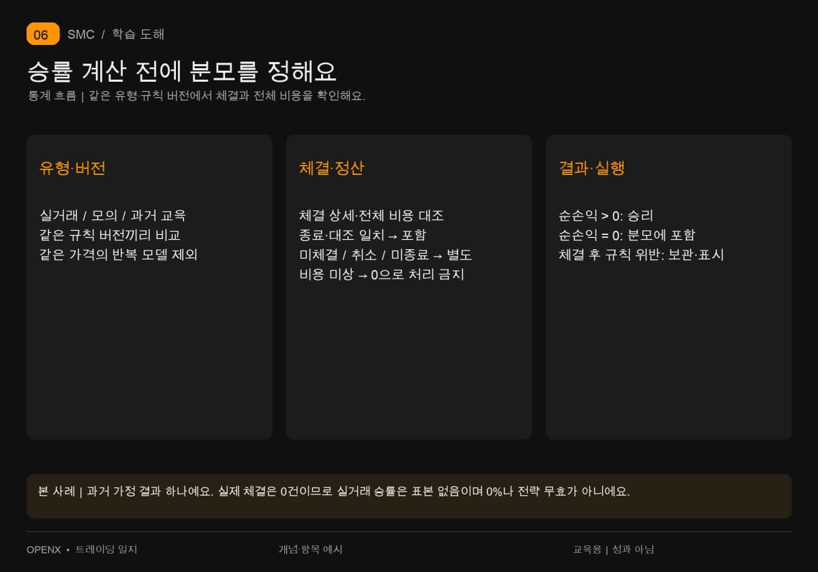
Task: Click the line 체결 후 규칙 위반: 보관·표시
Action: 641,255
